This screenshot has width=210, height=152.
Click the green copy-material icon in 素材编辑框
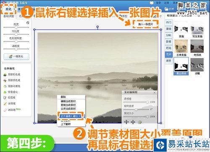[140, 122]
